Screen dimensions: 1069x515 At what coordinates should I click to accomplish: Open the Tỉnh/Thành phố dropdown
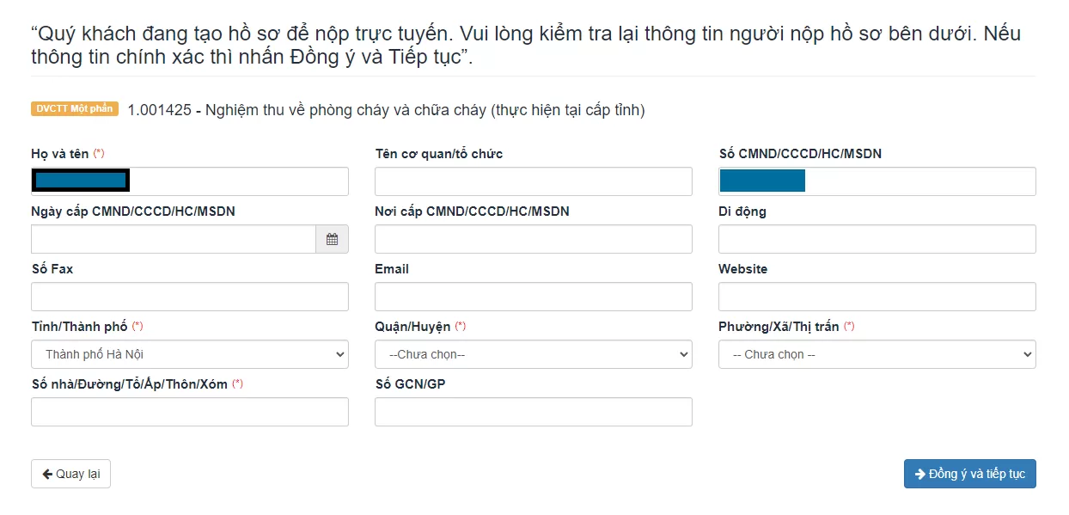pos(190,354)
